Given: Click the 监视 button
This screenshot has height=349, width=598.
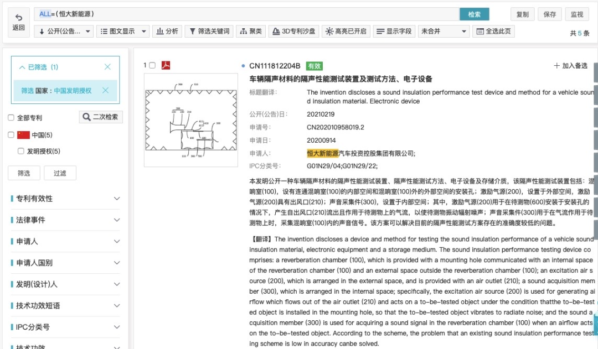Looking at the screenshot, I should [x=576, y=14].
